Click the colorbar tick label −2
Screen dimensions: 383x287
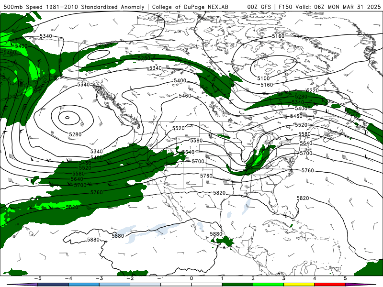[130, 278]
